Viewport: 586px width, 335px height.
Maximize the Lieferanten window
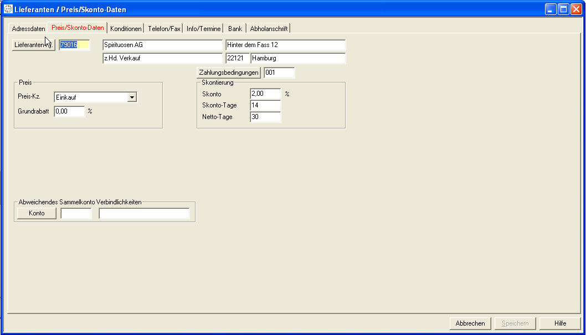tap(563, 9)
